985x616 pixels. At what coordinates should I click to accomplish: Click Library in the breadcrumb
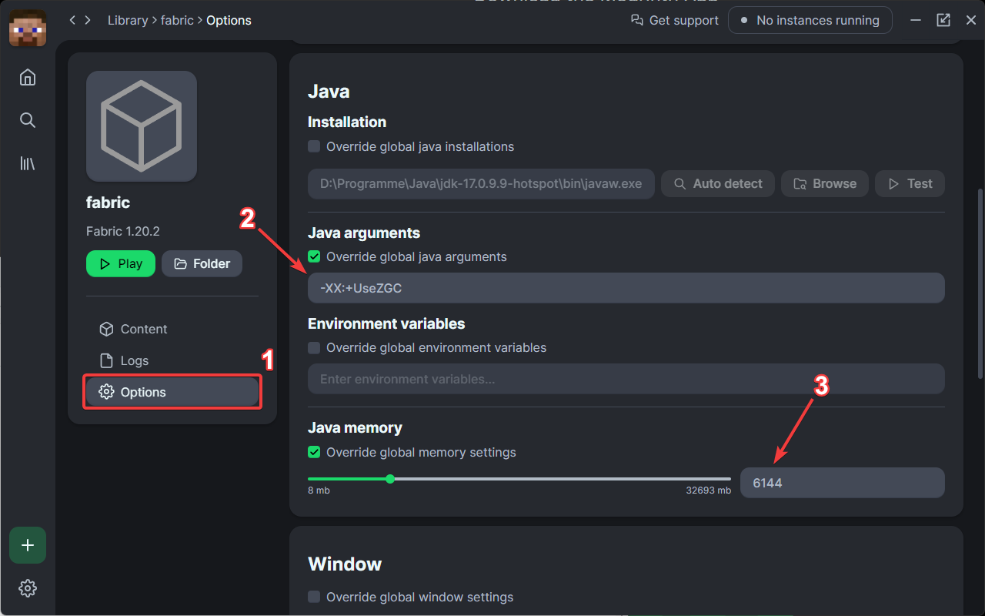click(128, 20)
